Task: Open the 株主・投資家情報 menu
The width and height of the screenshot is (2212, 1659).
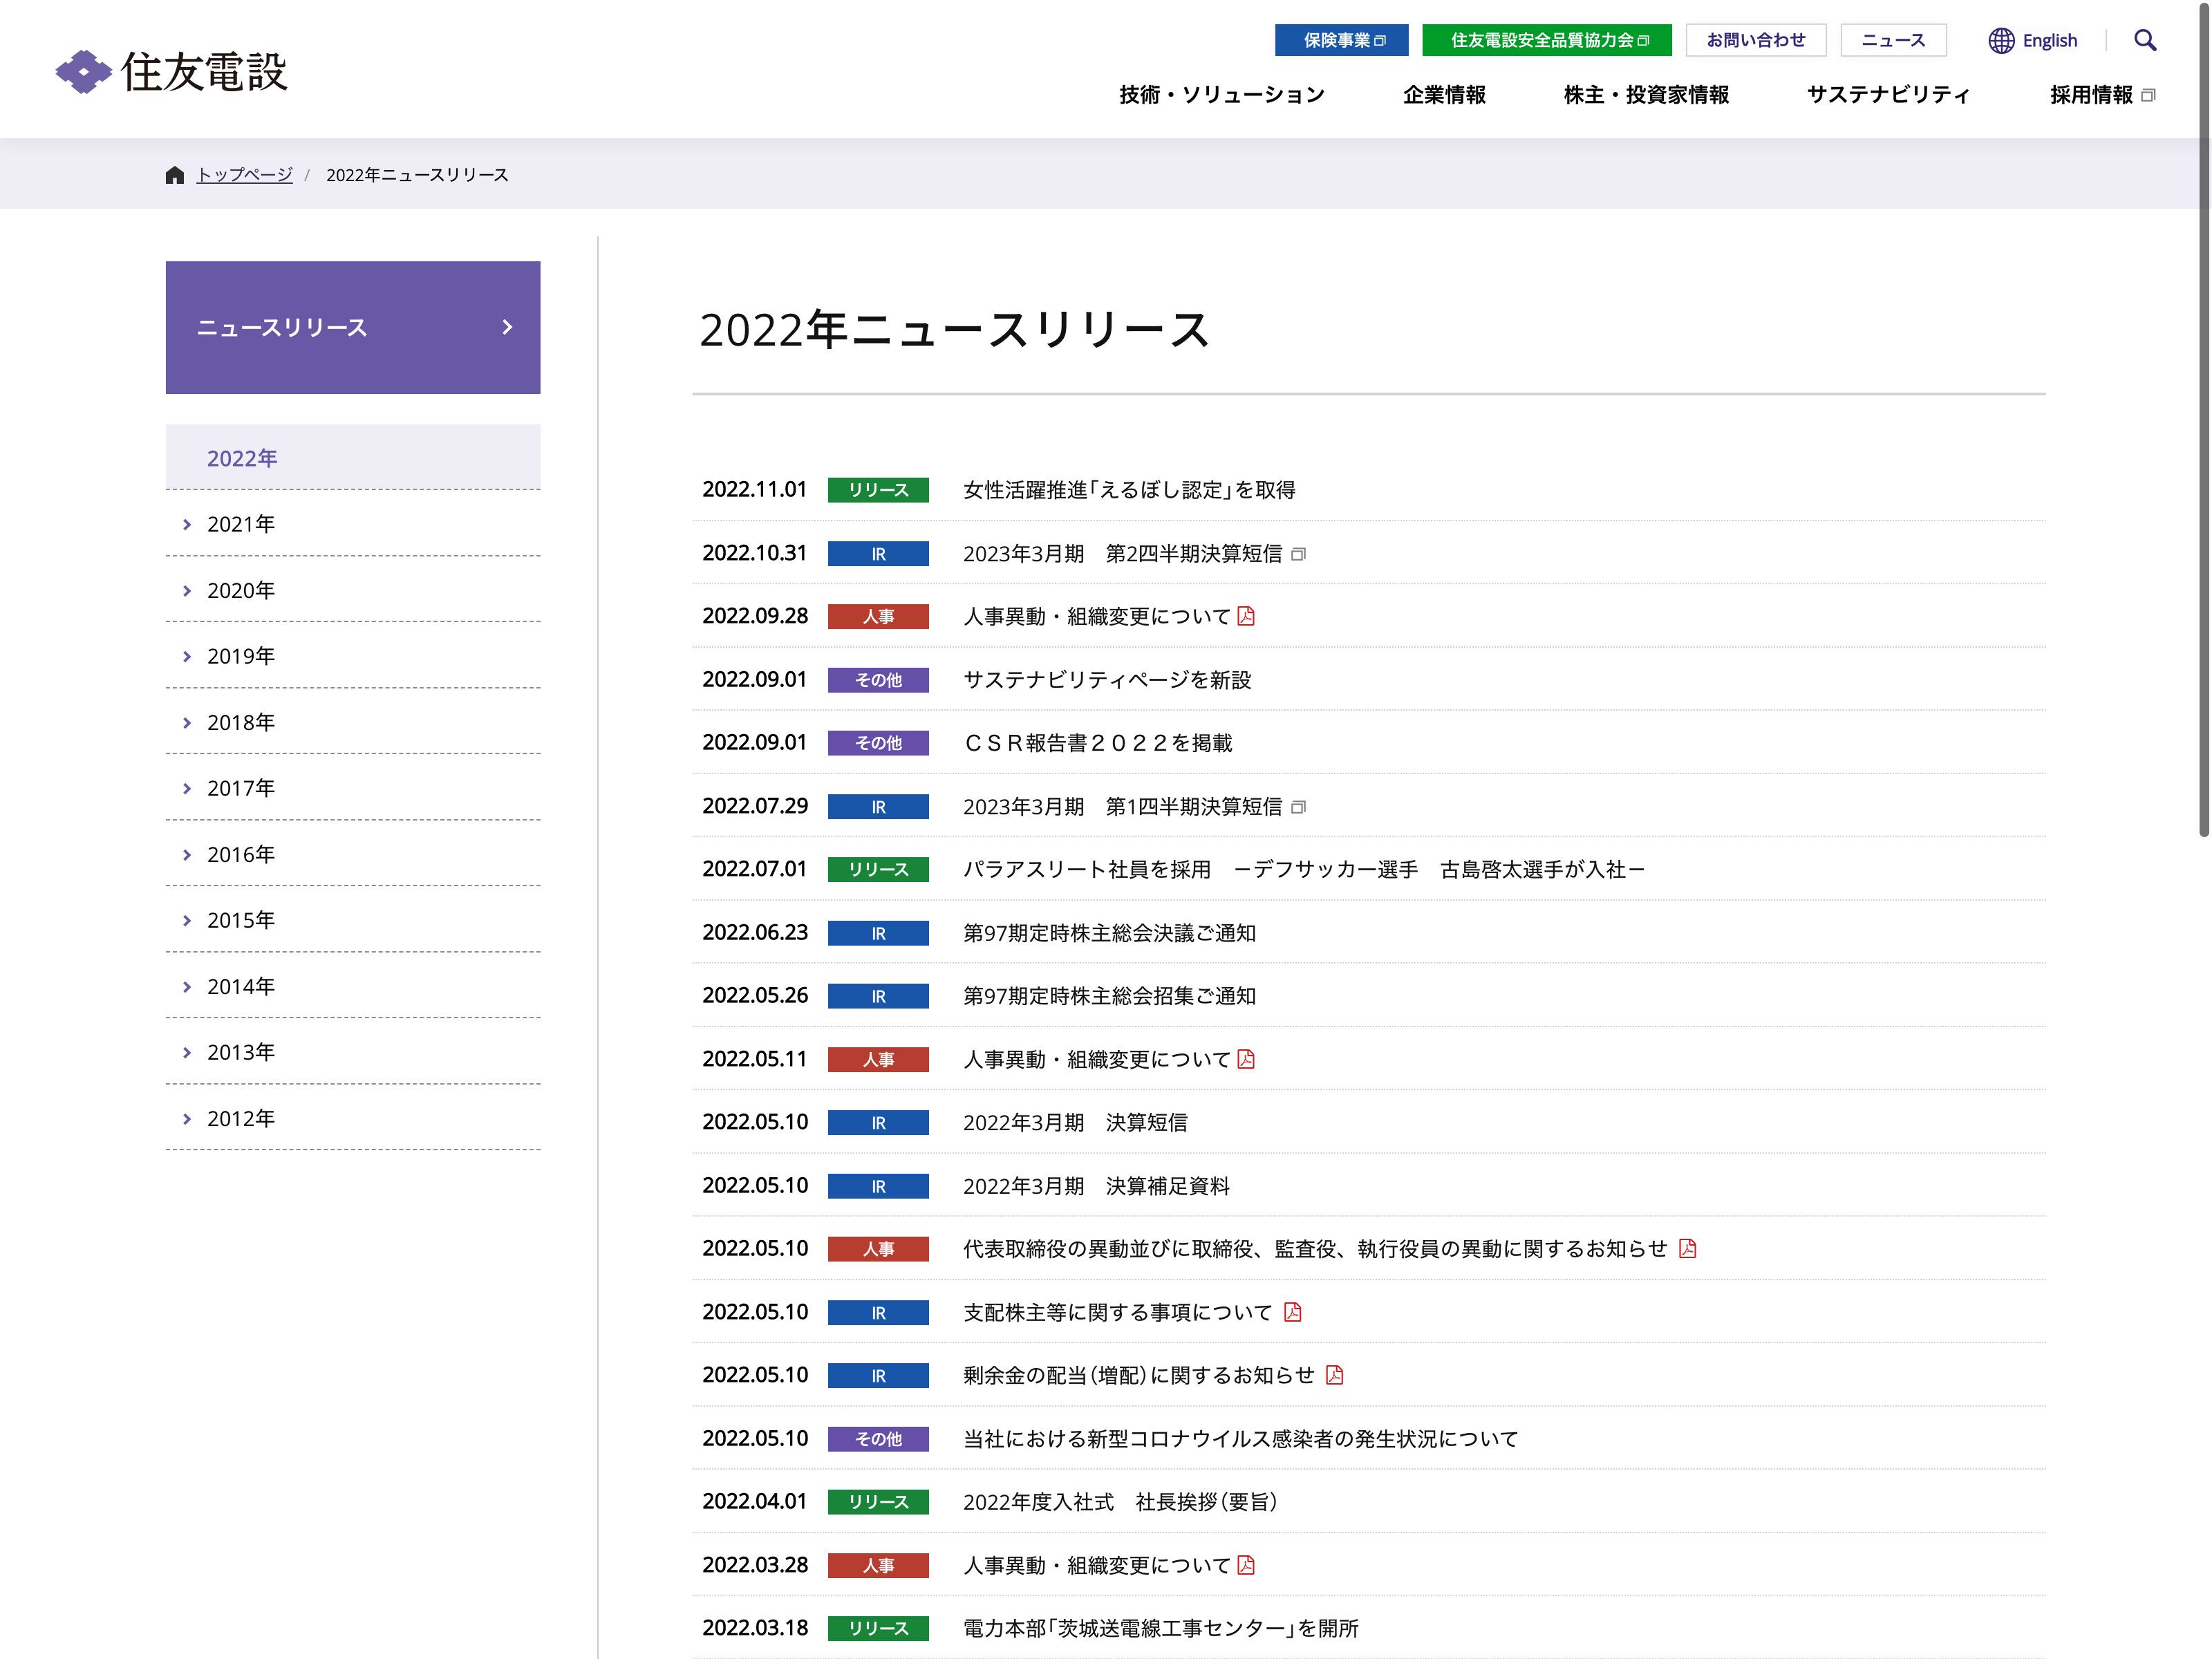Action: click(x=1646, y=95)
